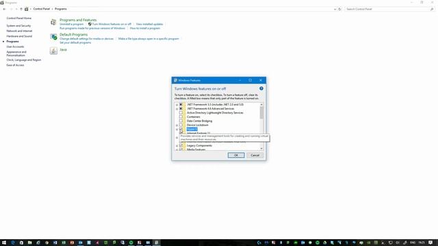Viewport: 438px width, 246px height.
Task: Click OK in Windows Features dialog
Action: click(x=236, y=155)
